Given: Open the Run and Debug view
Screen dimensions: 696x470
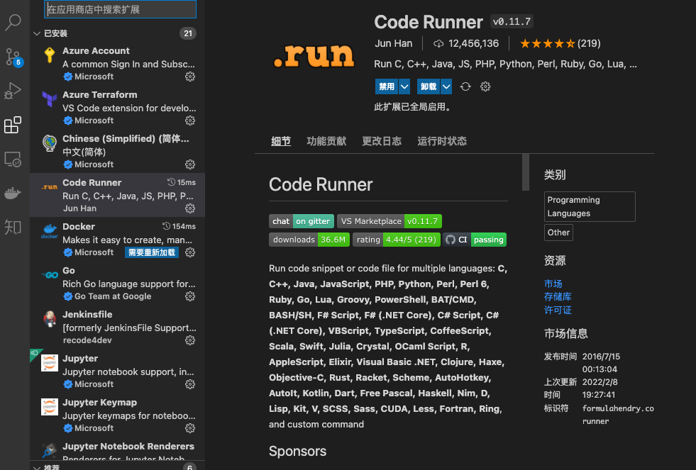Looking at the screenshot, I should [13, 91].
